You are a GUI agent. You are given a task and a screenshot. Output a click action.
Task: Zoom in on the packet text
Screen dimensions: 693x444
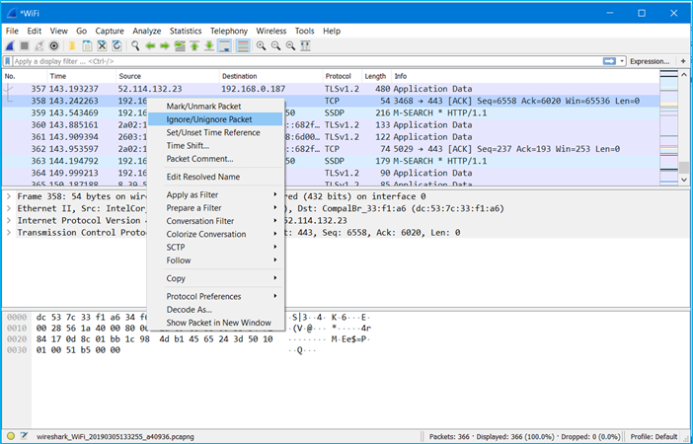262,46
